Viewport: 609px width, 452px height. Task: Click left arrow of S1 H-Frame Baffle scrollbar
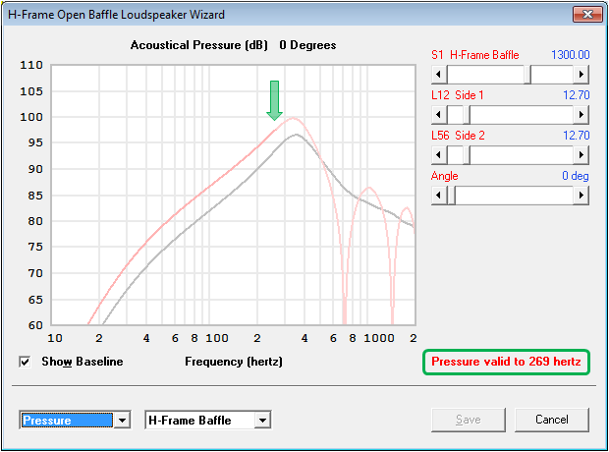(x=439, y=75)
